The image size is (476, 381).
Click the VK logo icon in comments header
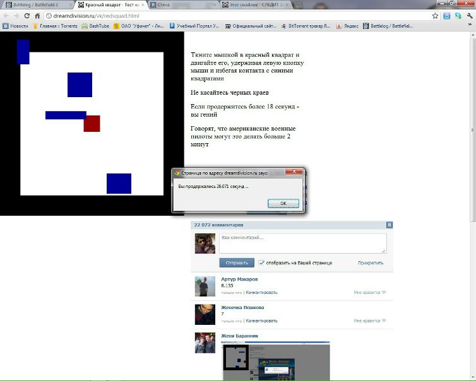click(390, 225)
